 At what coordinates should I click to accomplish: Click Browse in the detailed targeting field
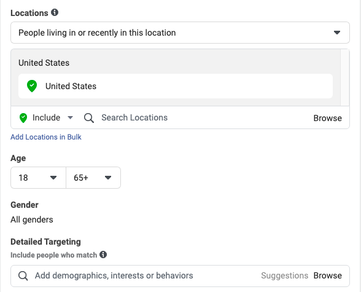click(x=327, y=275)
